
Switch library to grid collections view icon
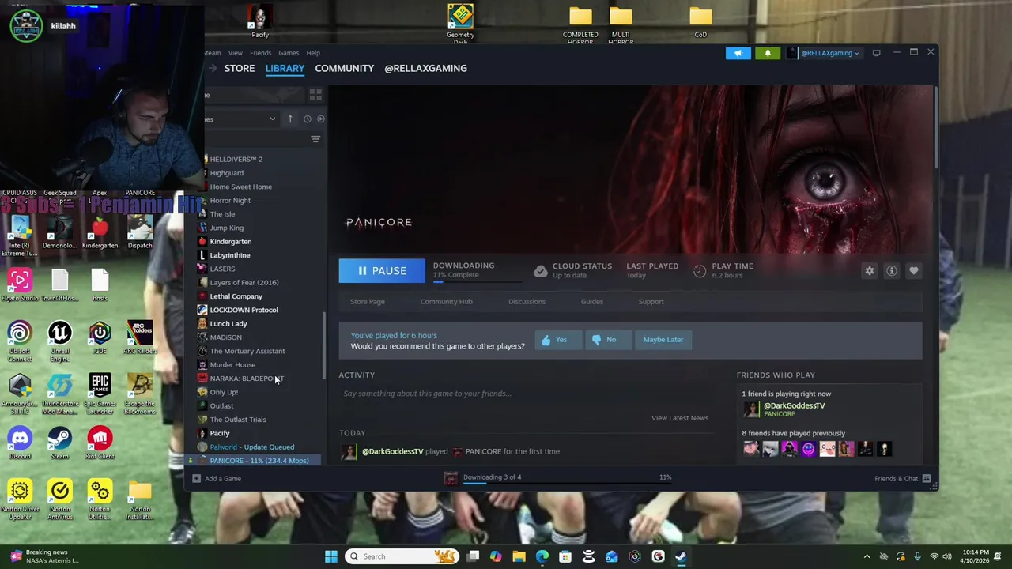tap(315, 95)
